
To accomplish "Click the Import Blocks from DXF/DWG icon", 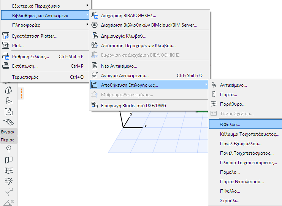I will pos(95,105).
